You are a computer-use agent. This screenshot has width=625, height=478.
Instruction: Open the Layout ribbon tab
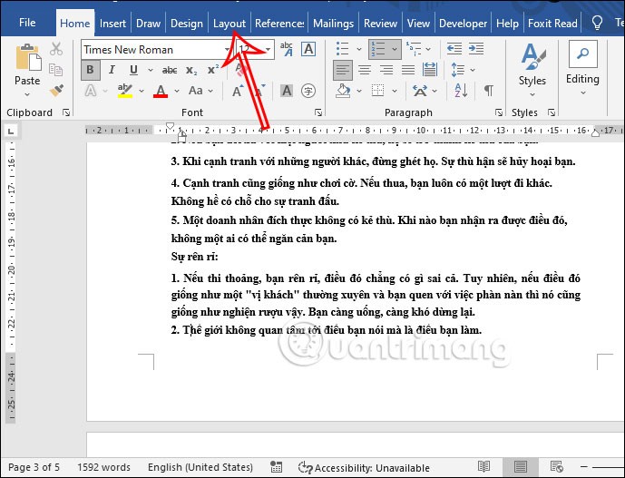pos(229,24)
